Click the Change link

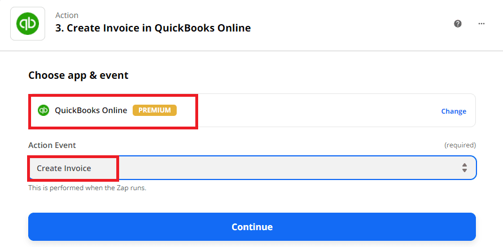pos(453,111)
